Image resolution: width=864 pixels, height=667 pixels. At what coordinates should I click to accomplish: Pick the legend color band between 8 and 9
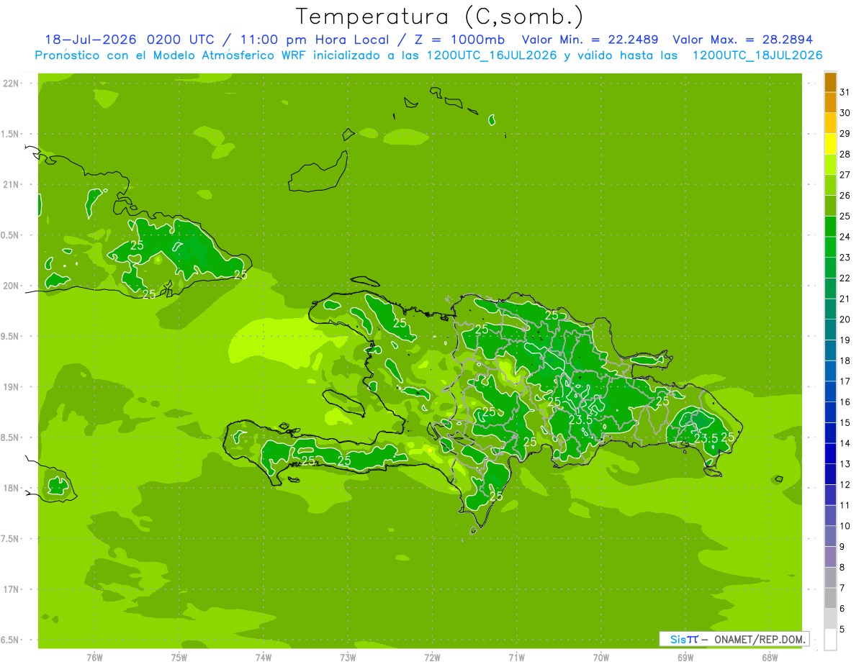[830, 557]
